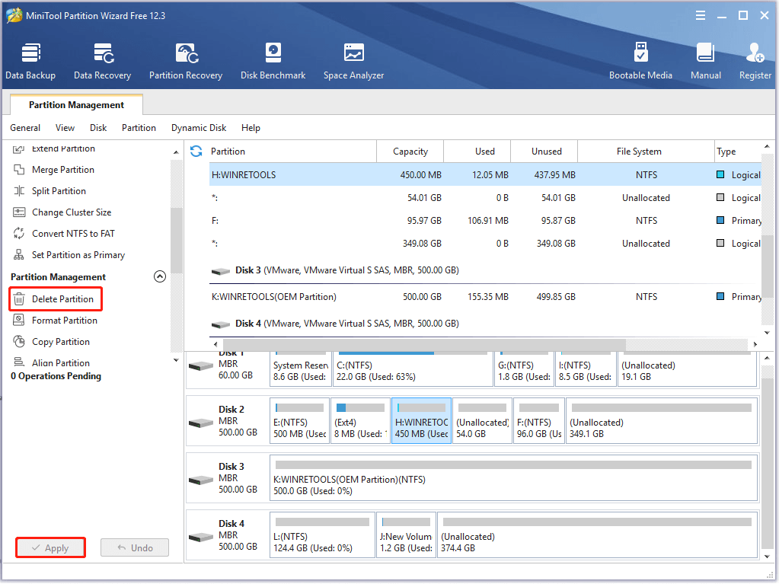The image size is (779, 584).
Task: Click Format Partition action
Action: (65, 321)
